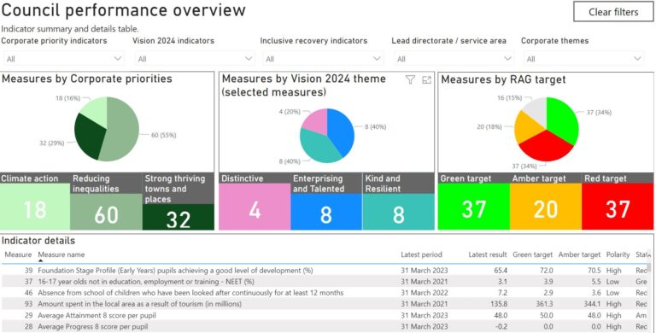Select the Amber target 20 tile
Viewport: 656px width, 333px height.
click(546, 202)
